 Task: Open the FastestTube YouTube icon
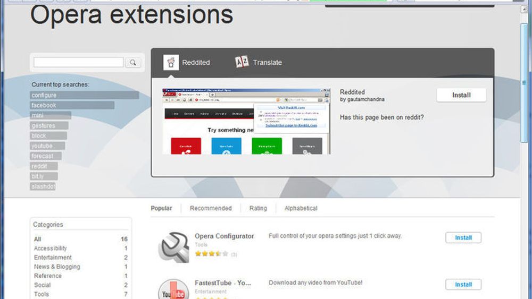click(x=173, y=289)
